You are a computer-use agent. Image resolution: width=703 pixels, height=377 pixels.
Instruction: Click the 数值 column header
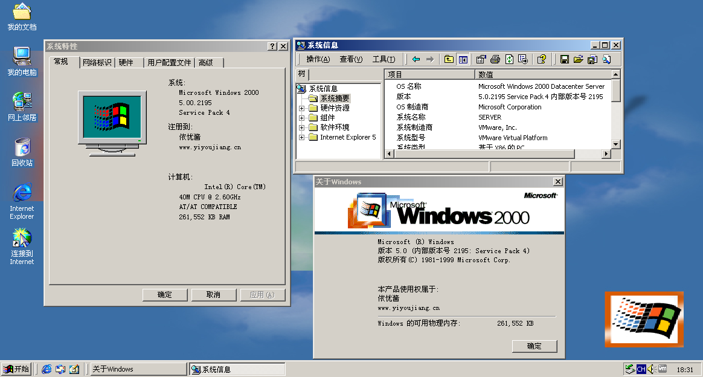(543, 74)
